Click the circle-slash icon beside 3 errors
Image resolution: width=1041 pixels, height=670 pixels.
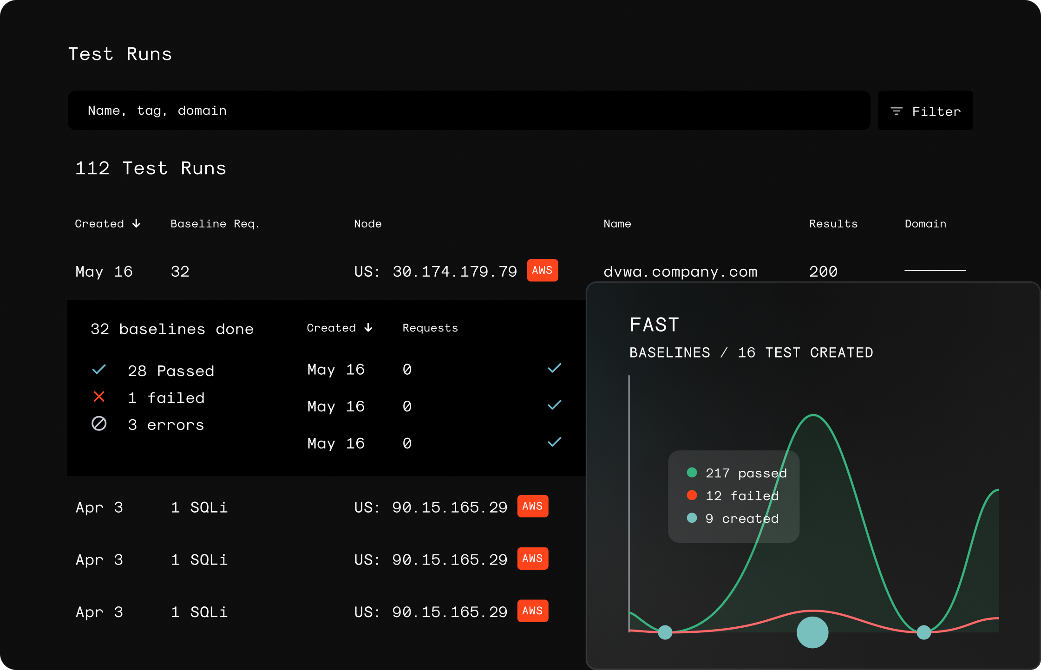(x=99, y=423)
